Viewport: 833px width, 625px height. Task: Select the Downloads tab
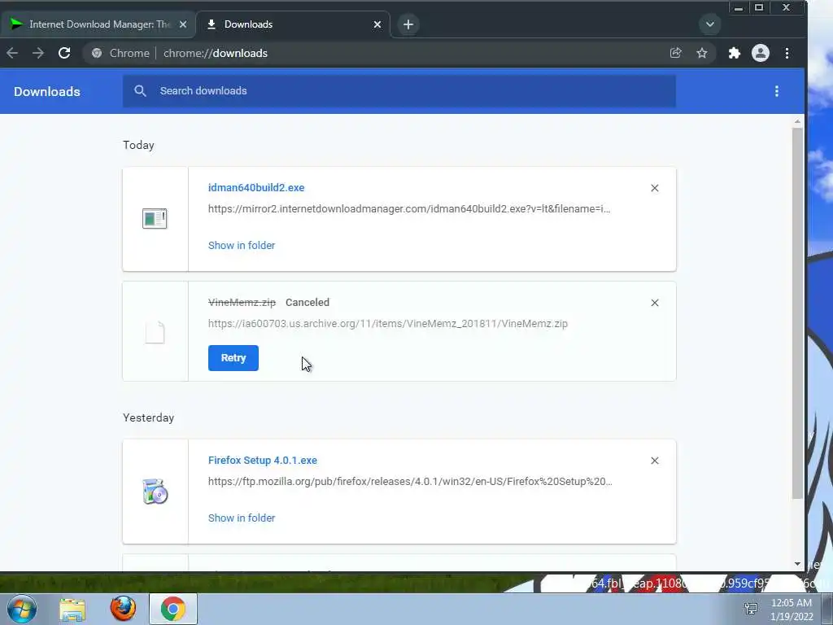(x=293, y=24)
